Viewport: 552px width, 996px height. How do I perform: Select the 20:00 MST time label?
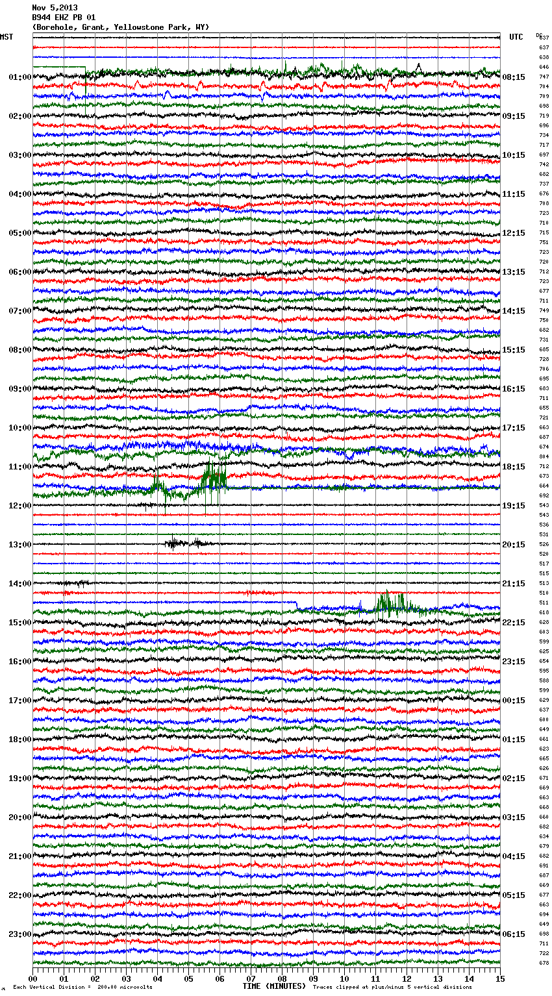(x=19, y=817)
